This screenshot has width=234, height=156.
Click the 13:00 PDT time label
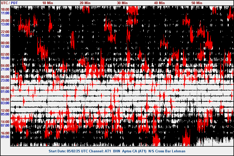coord(5,24)
